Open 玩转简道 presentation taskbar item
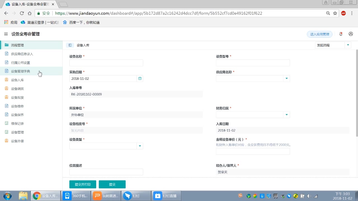 pos(106,196)
